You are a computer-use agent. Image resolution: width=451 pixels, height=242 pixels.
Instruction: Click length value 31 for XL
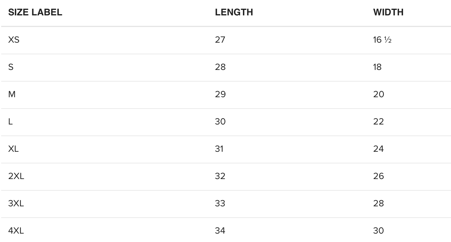[219, 149]
